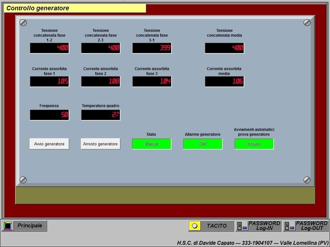Click the Stato label
330x247 pixels.
pos(151,134)
